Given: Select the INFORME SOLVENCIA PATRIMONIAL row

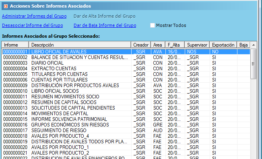Looking at the screenshot, I should tap(126, 119).
